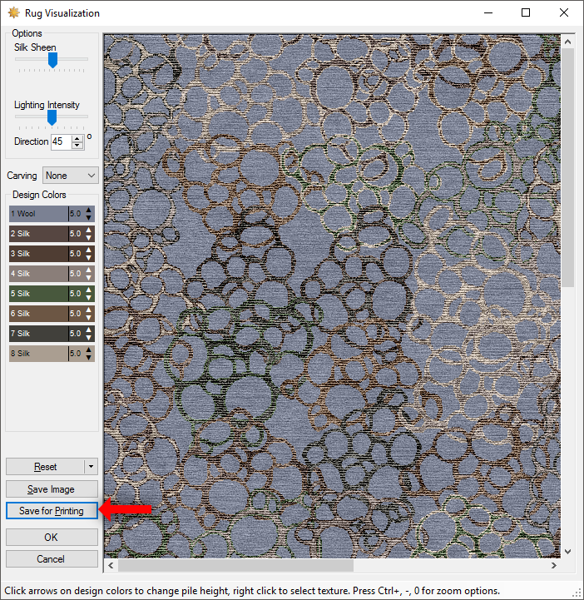Click the Lighting Intensity slider handle
This screenshot has height=600, width=584.
click(52, 117)
